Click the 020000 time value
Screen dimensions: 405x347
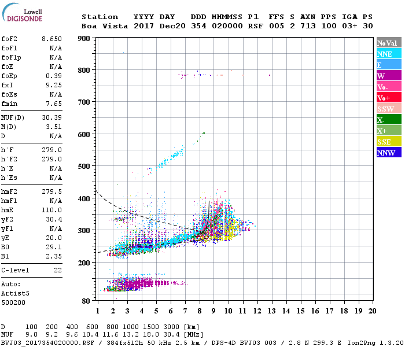(227, 26)
